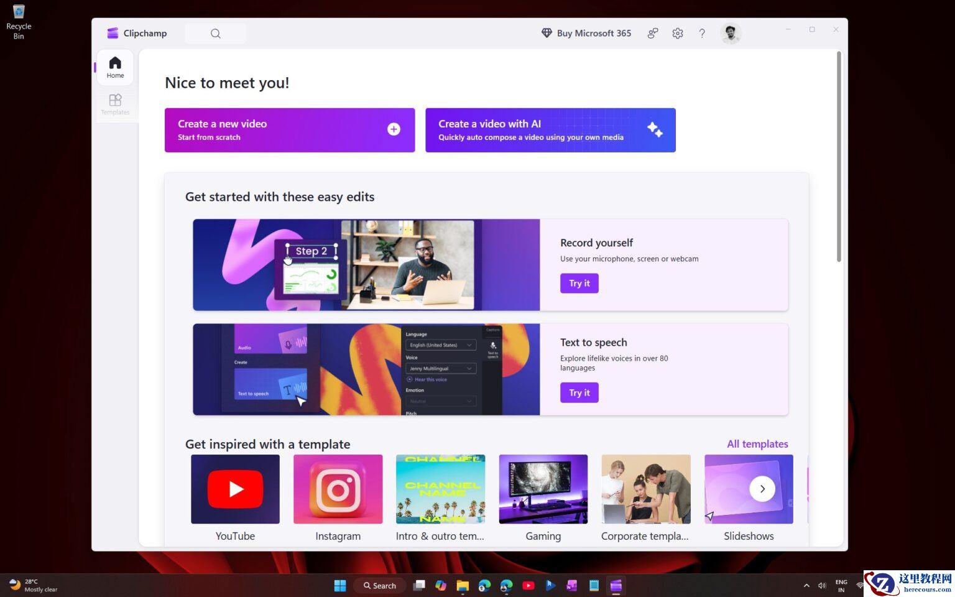The height and width of the screenshot is (597, 955).
Task: Open Task View from the taskbar
Action: click(420, 585)
